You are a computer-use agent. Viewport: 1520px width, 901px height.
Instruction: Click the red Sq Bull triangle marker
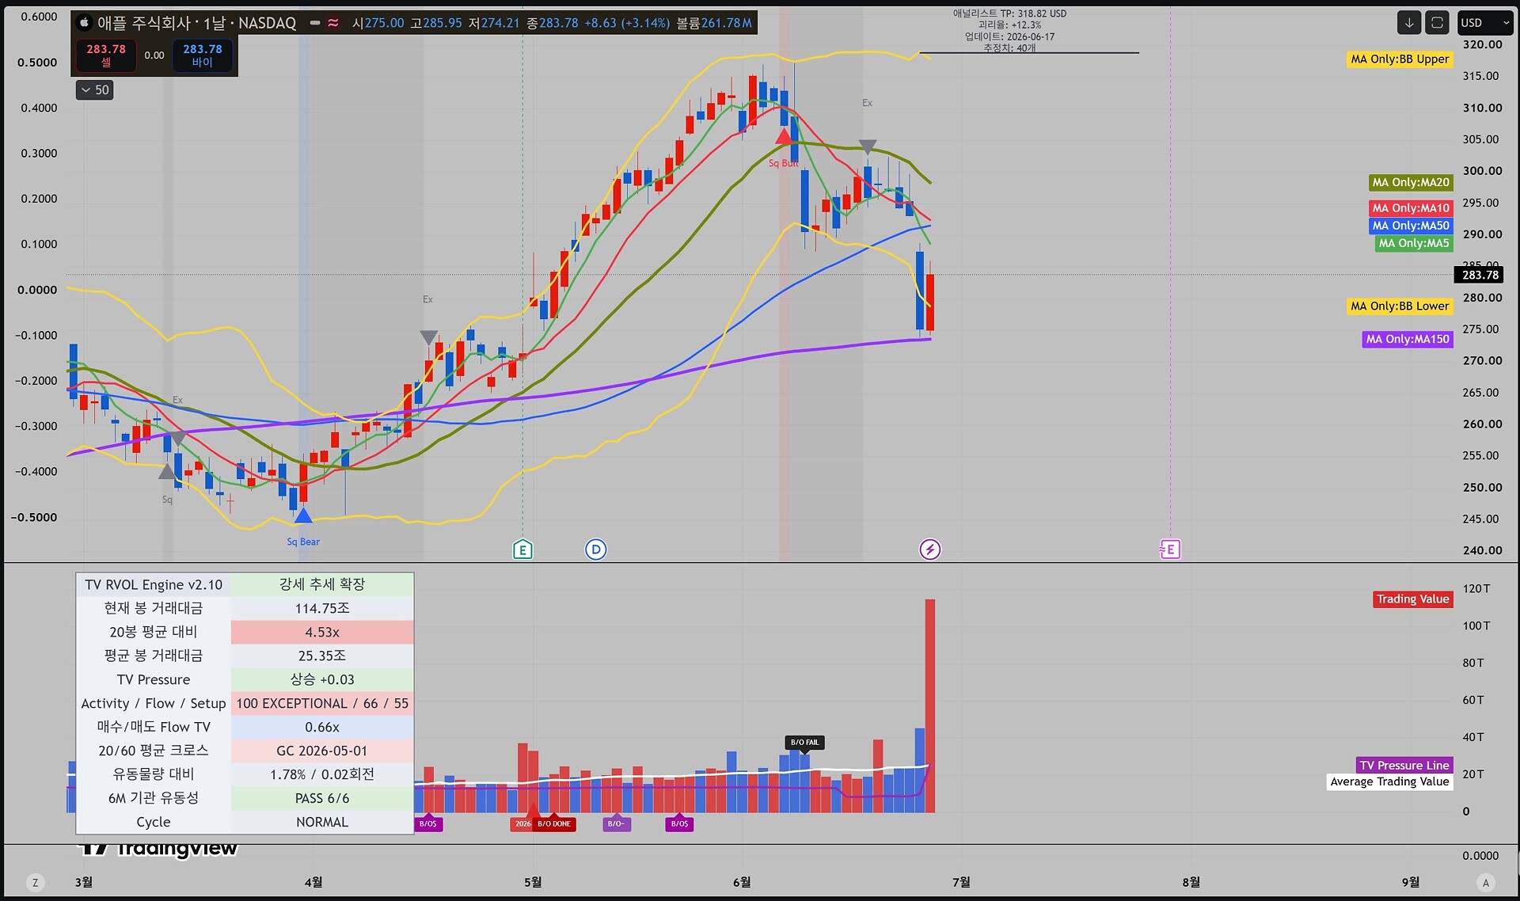tap(784, 137)
